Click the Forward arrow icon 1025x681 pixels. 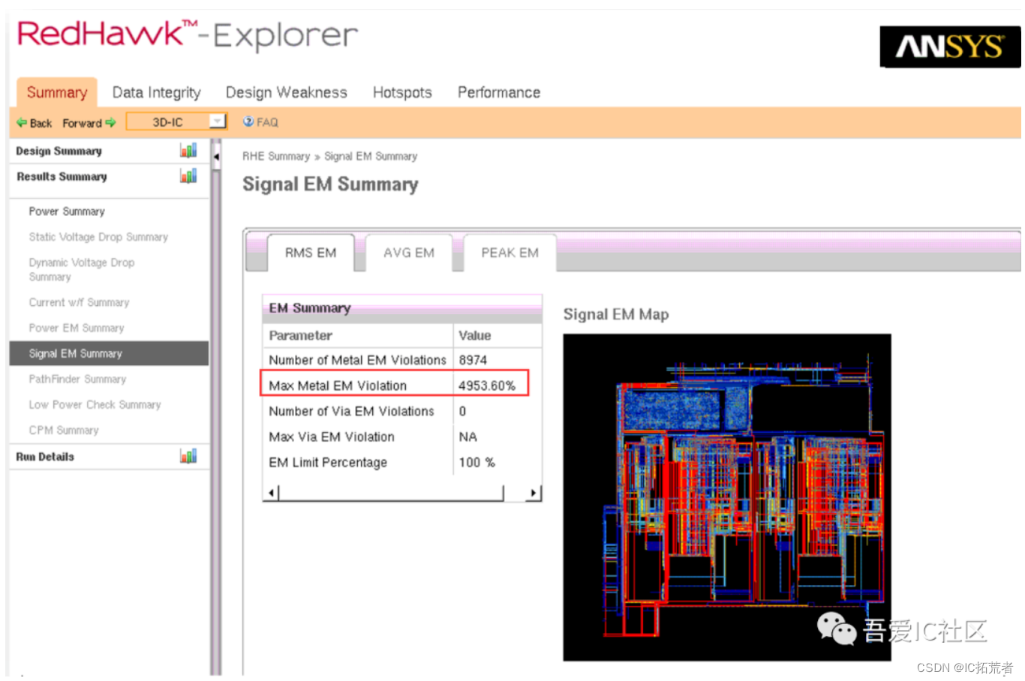tap(111, 122)
